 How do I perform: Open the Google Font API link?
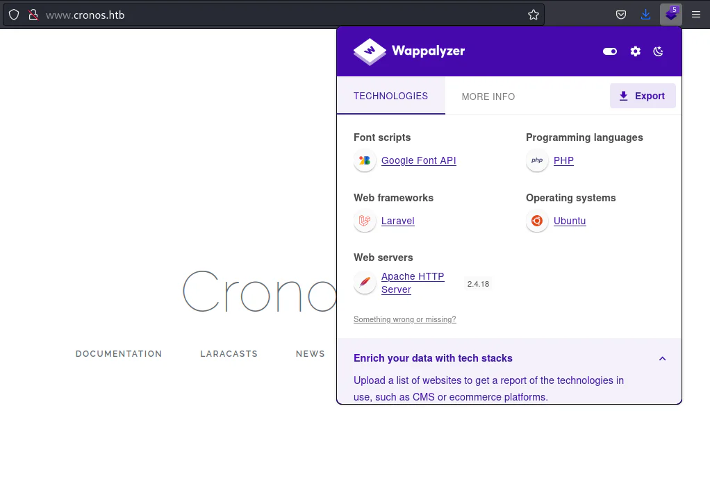[418, 160]
